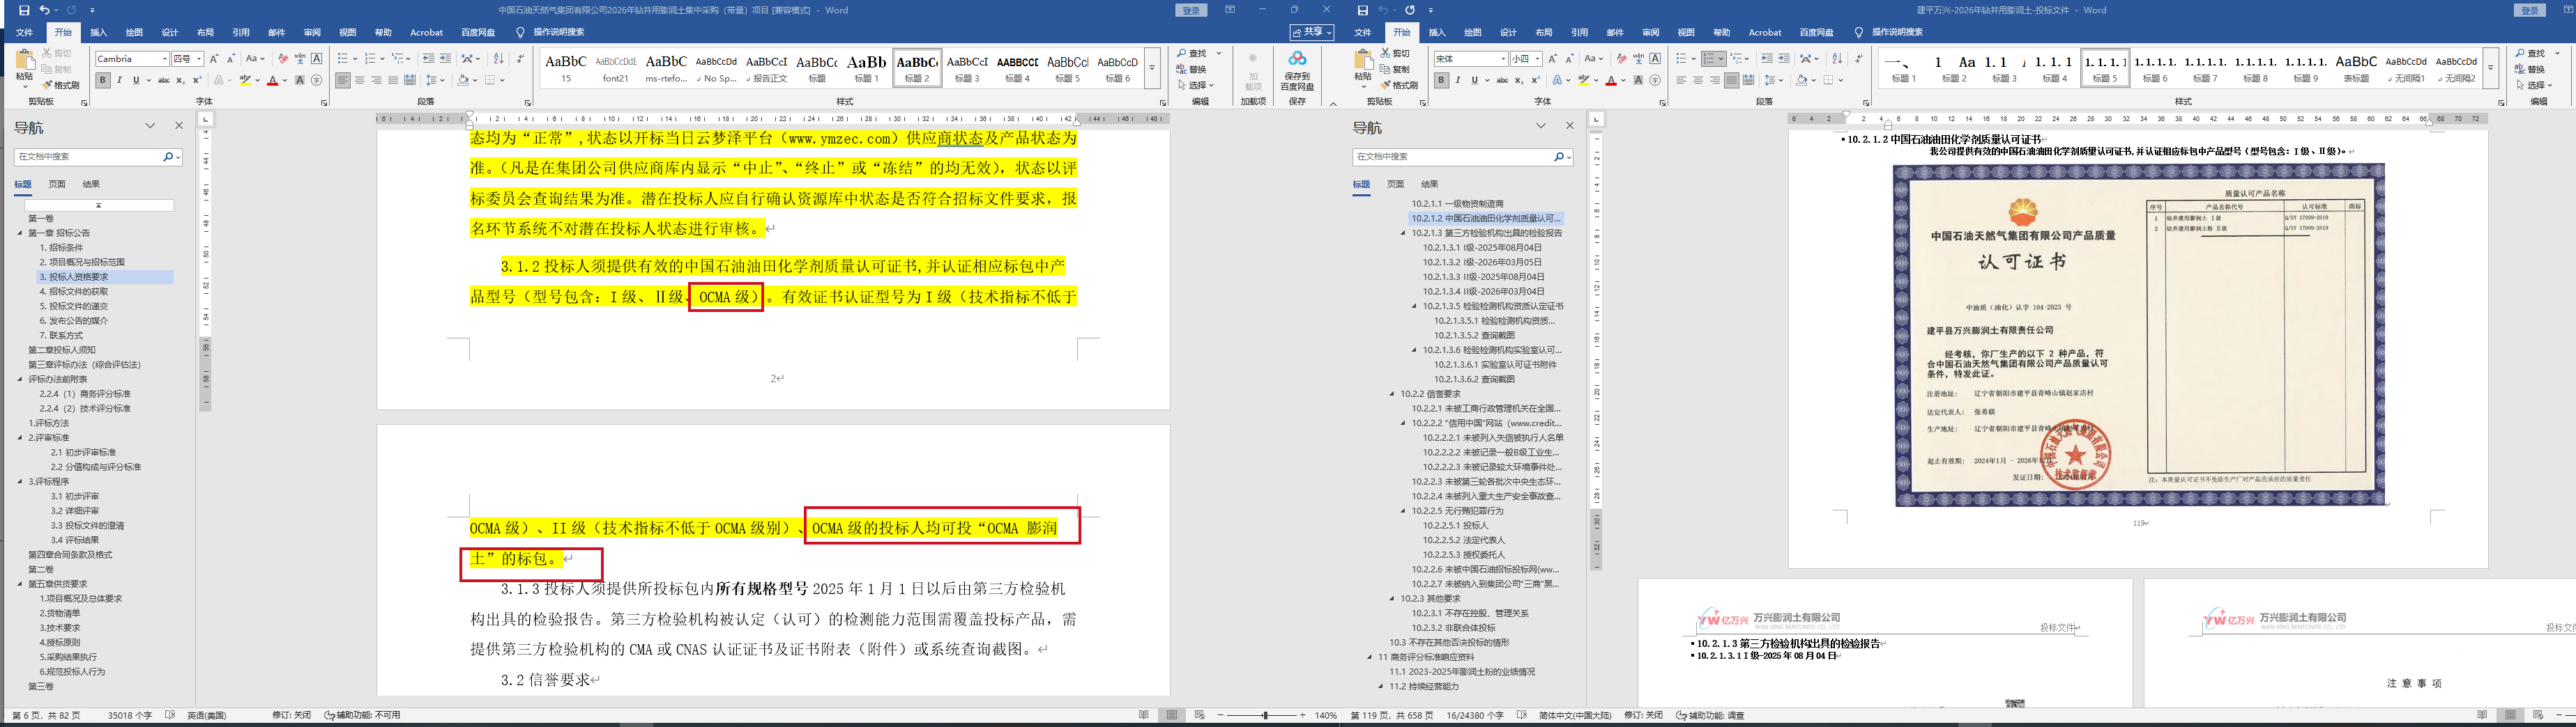Open the 文件 menu in the left window

(25, 33)
